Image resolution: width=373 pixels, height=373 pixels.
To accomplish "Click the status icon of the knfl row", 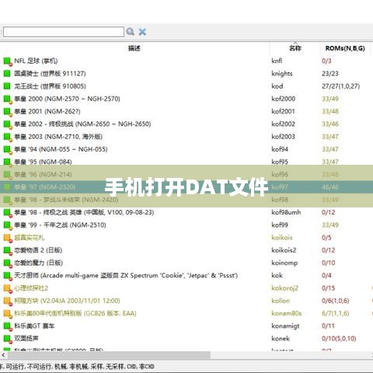I will click(8, 61).
